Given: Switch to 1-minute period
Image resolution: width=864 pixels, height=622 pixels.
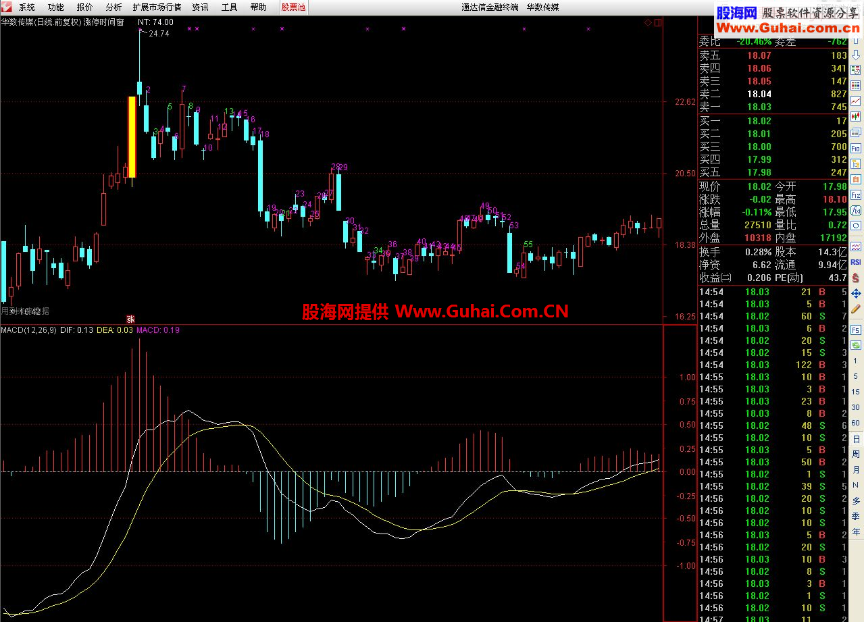Looking at the screenshot, I should [x=856, y=361].
